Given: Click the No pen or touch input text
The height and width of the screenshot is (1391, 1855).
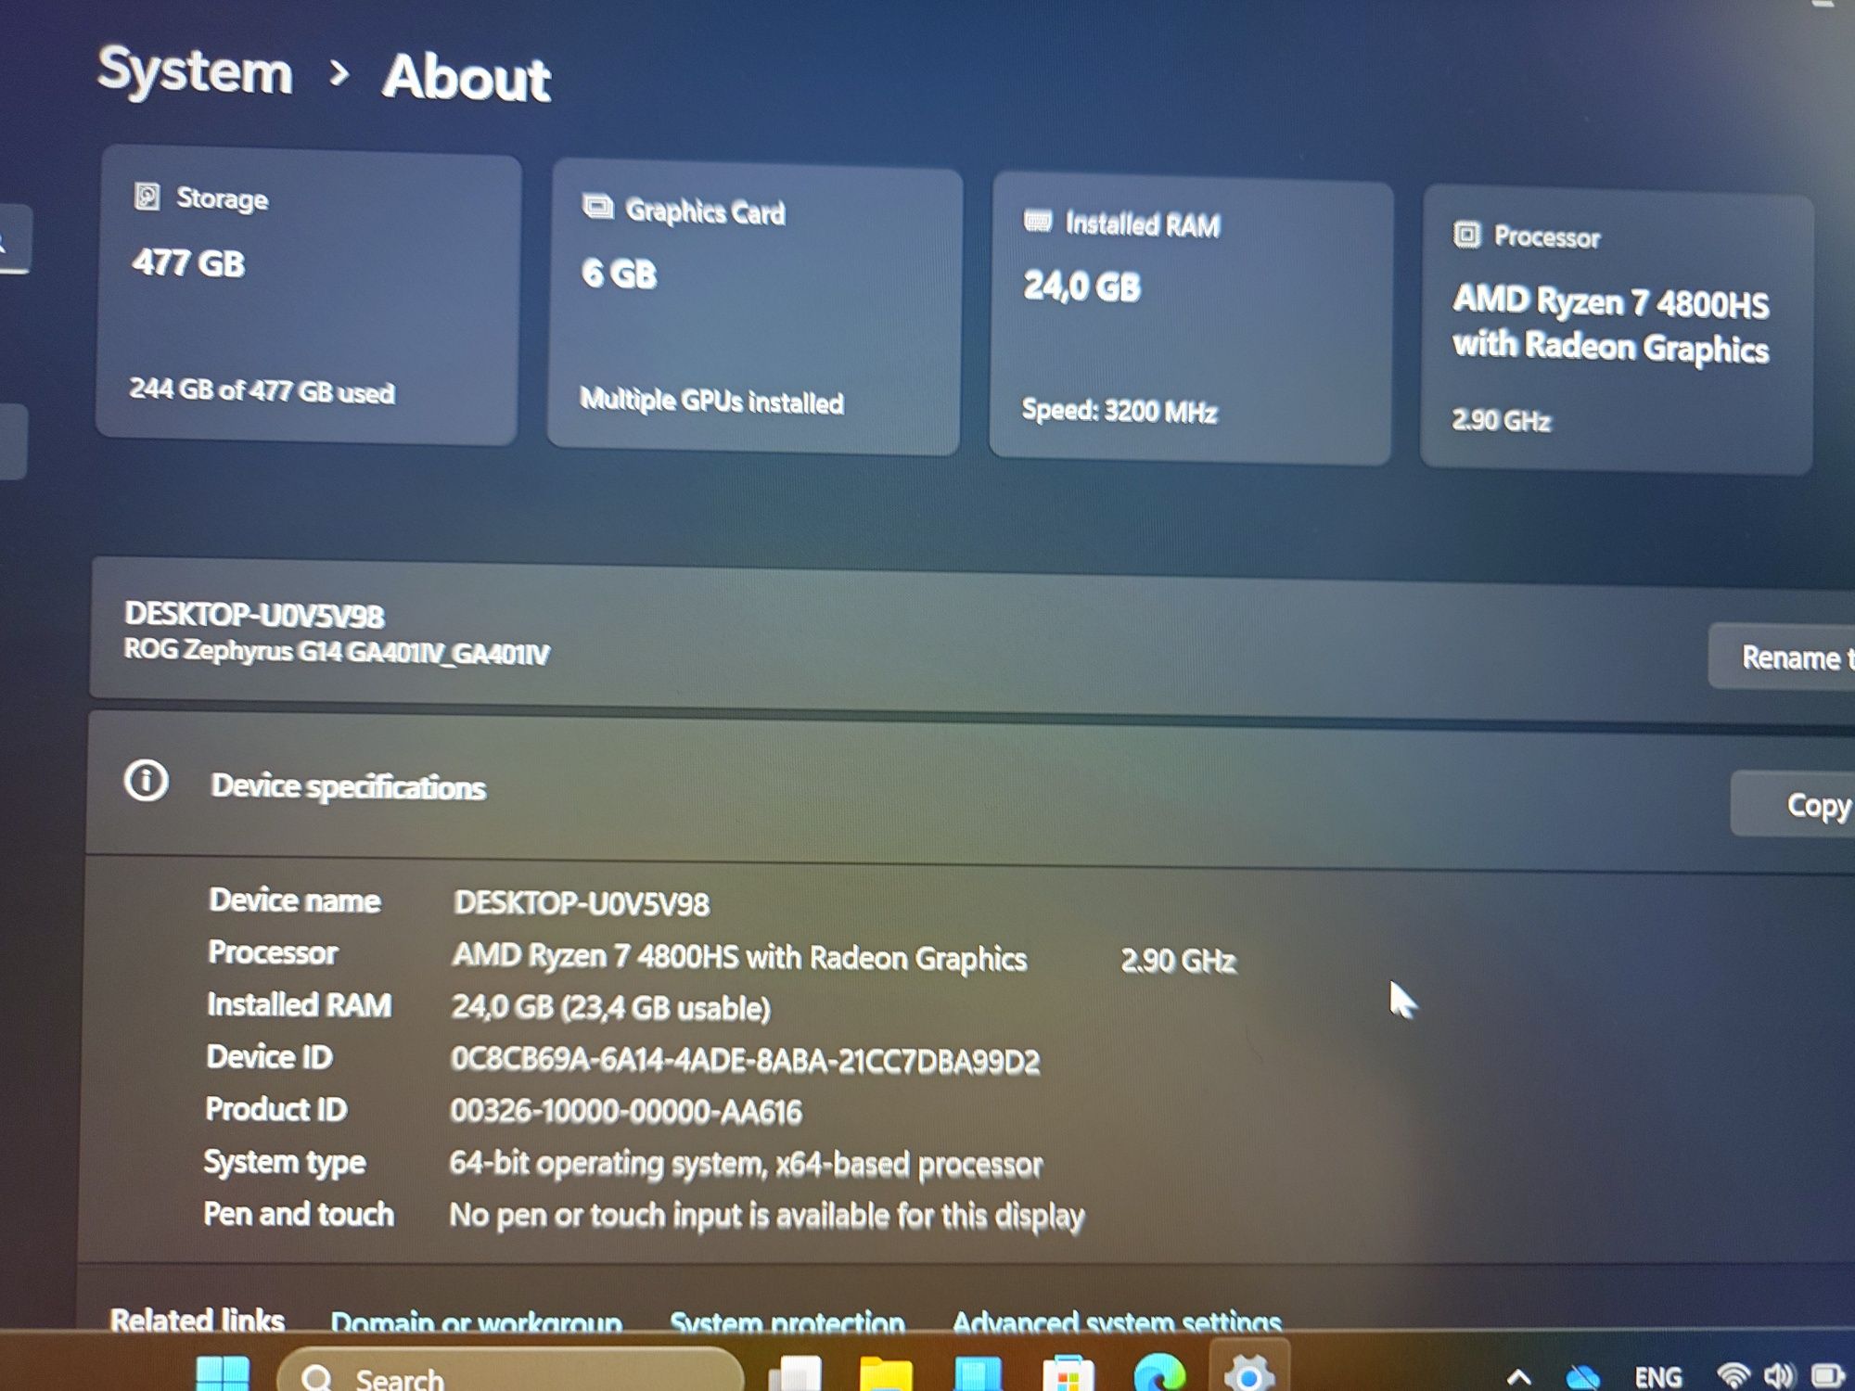Looking at the screenshot, I should [x=766, y=1216].
